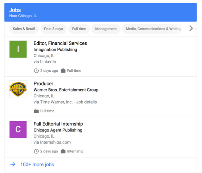
Task: Click Near Chicago, IL subtitle
Action: pos(23,16)
